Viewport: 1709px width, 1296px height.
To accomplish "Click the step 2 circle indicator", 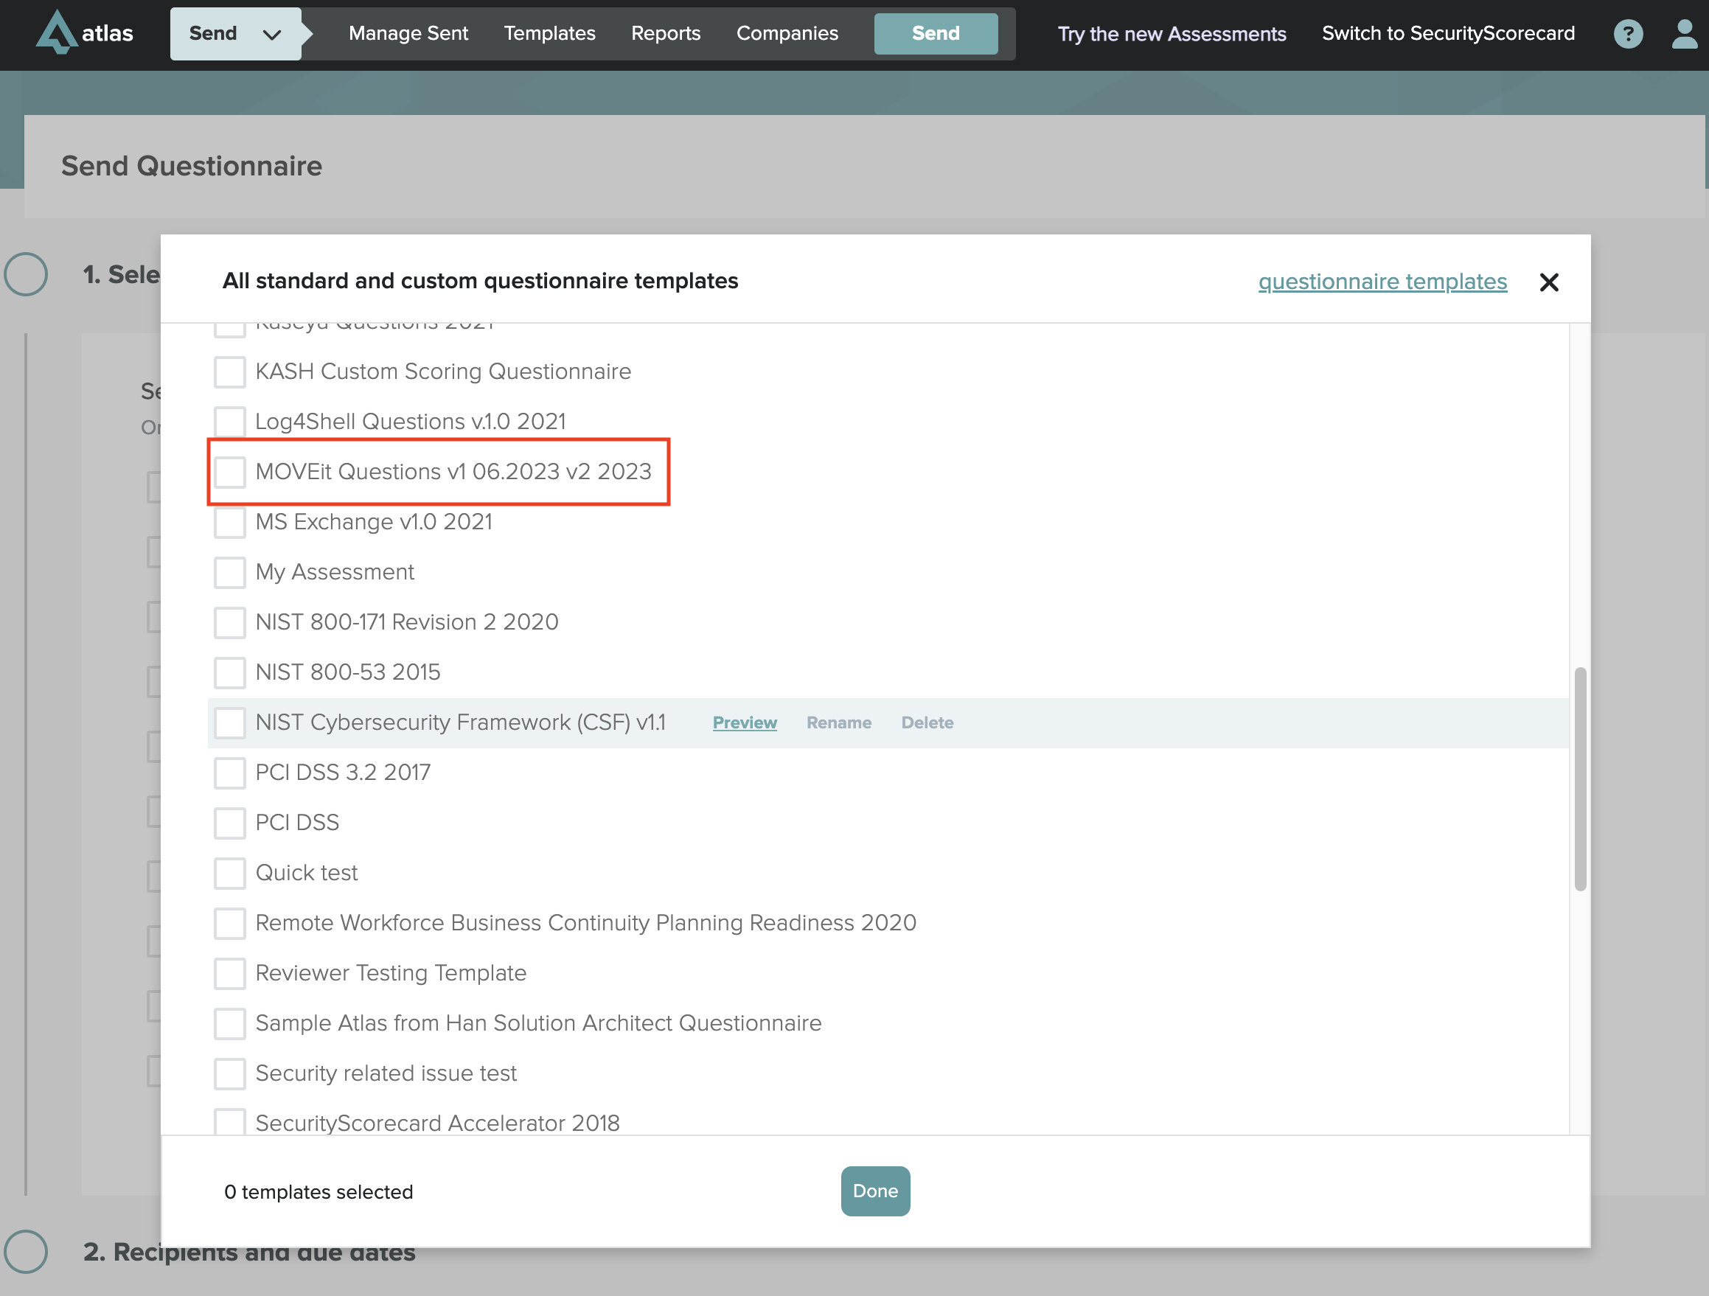I will [27, 1251].
